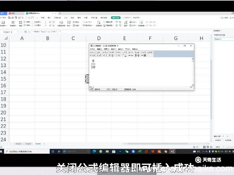
Task: Select row 18 header
Action: [4, 99]
